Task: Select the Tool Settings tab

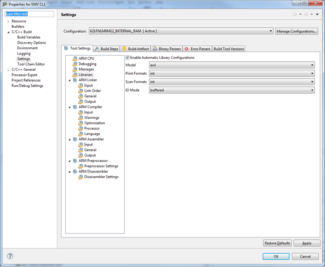Action: pyautogui.click(x=77, y=49)
